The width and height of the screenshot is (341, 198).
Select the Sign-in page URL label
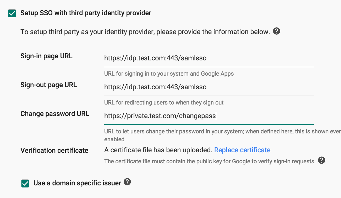tap(46, 56)
